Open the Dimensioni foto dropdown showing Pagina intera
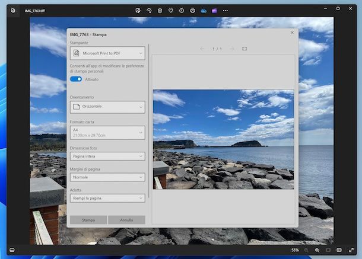 pos(107,156)
